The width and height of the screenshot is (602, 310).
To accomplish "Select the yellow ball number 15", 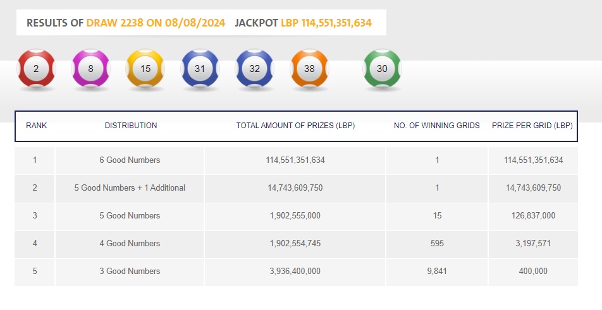I will 145,69.
